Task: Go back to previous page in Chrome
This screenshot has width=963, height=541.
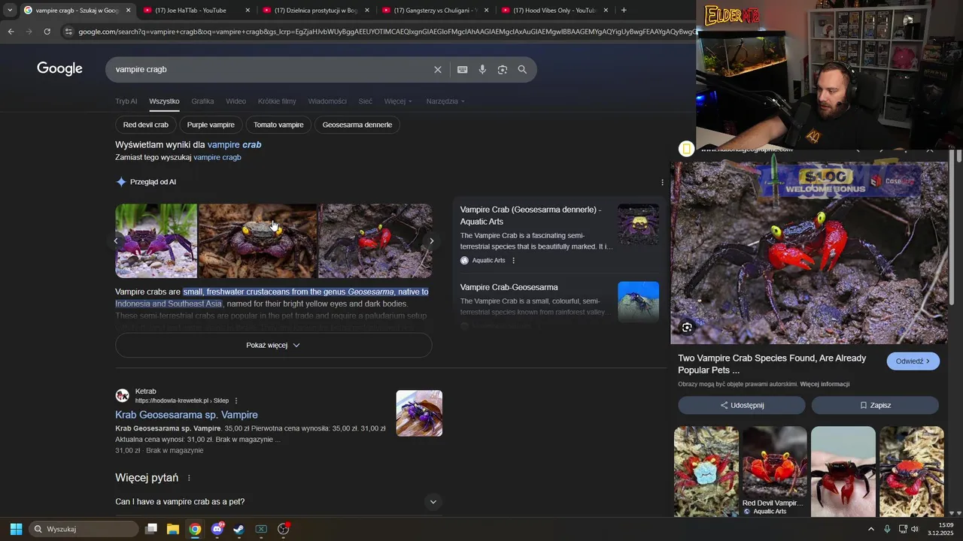Action: [x=11, y=32]
